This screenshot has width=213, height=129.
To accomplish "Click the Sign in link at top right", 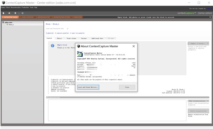I will pyautogui.click(x=210, y=9).
